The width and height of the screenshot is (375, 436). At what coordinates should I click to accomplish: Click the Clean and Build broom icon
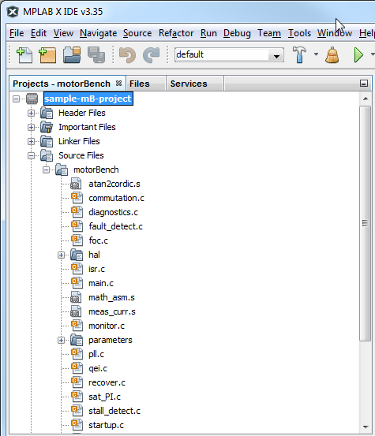coord(332,54)
